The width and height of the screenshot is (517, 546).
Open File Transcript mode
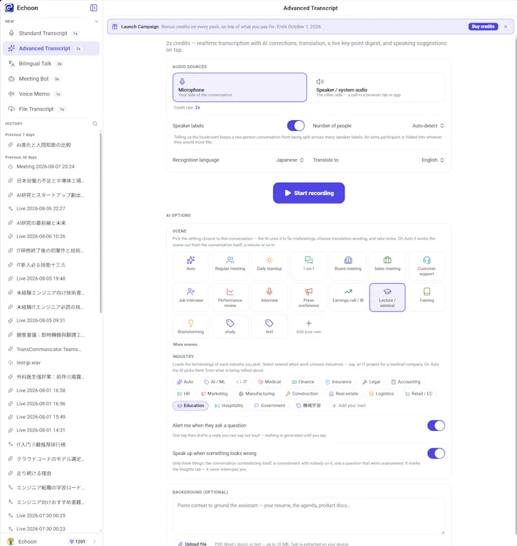(51, 109)
